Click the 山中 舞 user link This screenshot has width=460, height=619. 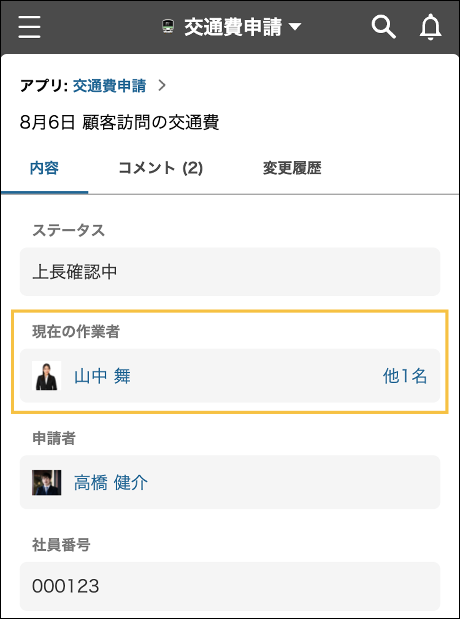click(x=102, y=376)
